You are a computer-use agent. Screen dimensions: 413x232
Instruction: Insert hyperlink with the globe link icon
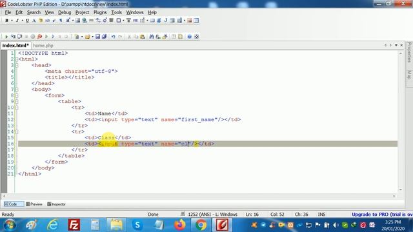pyautogui.click(x=85, y=21)
